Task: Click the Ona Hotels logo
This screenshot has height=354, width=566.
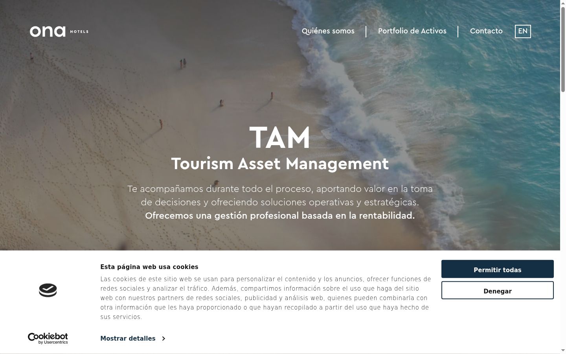Action: pos(59,31)
